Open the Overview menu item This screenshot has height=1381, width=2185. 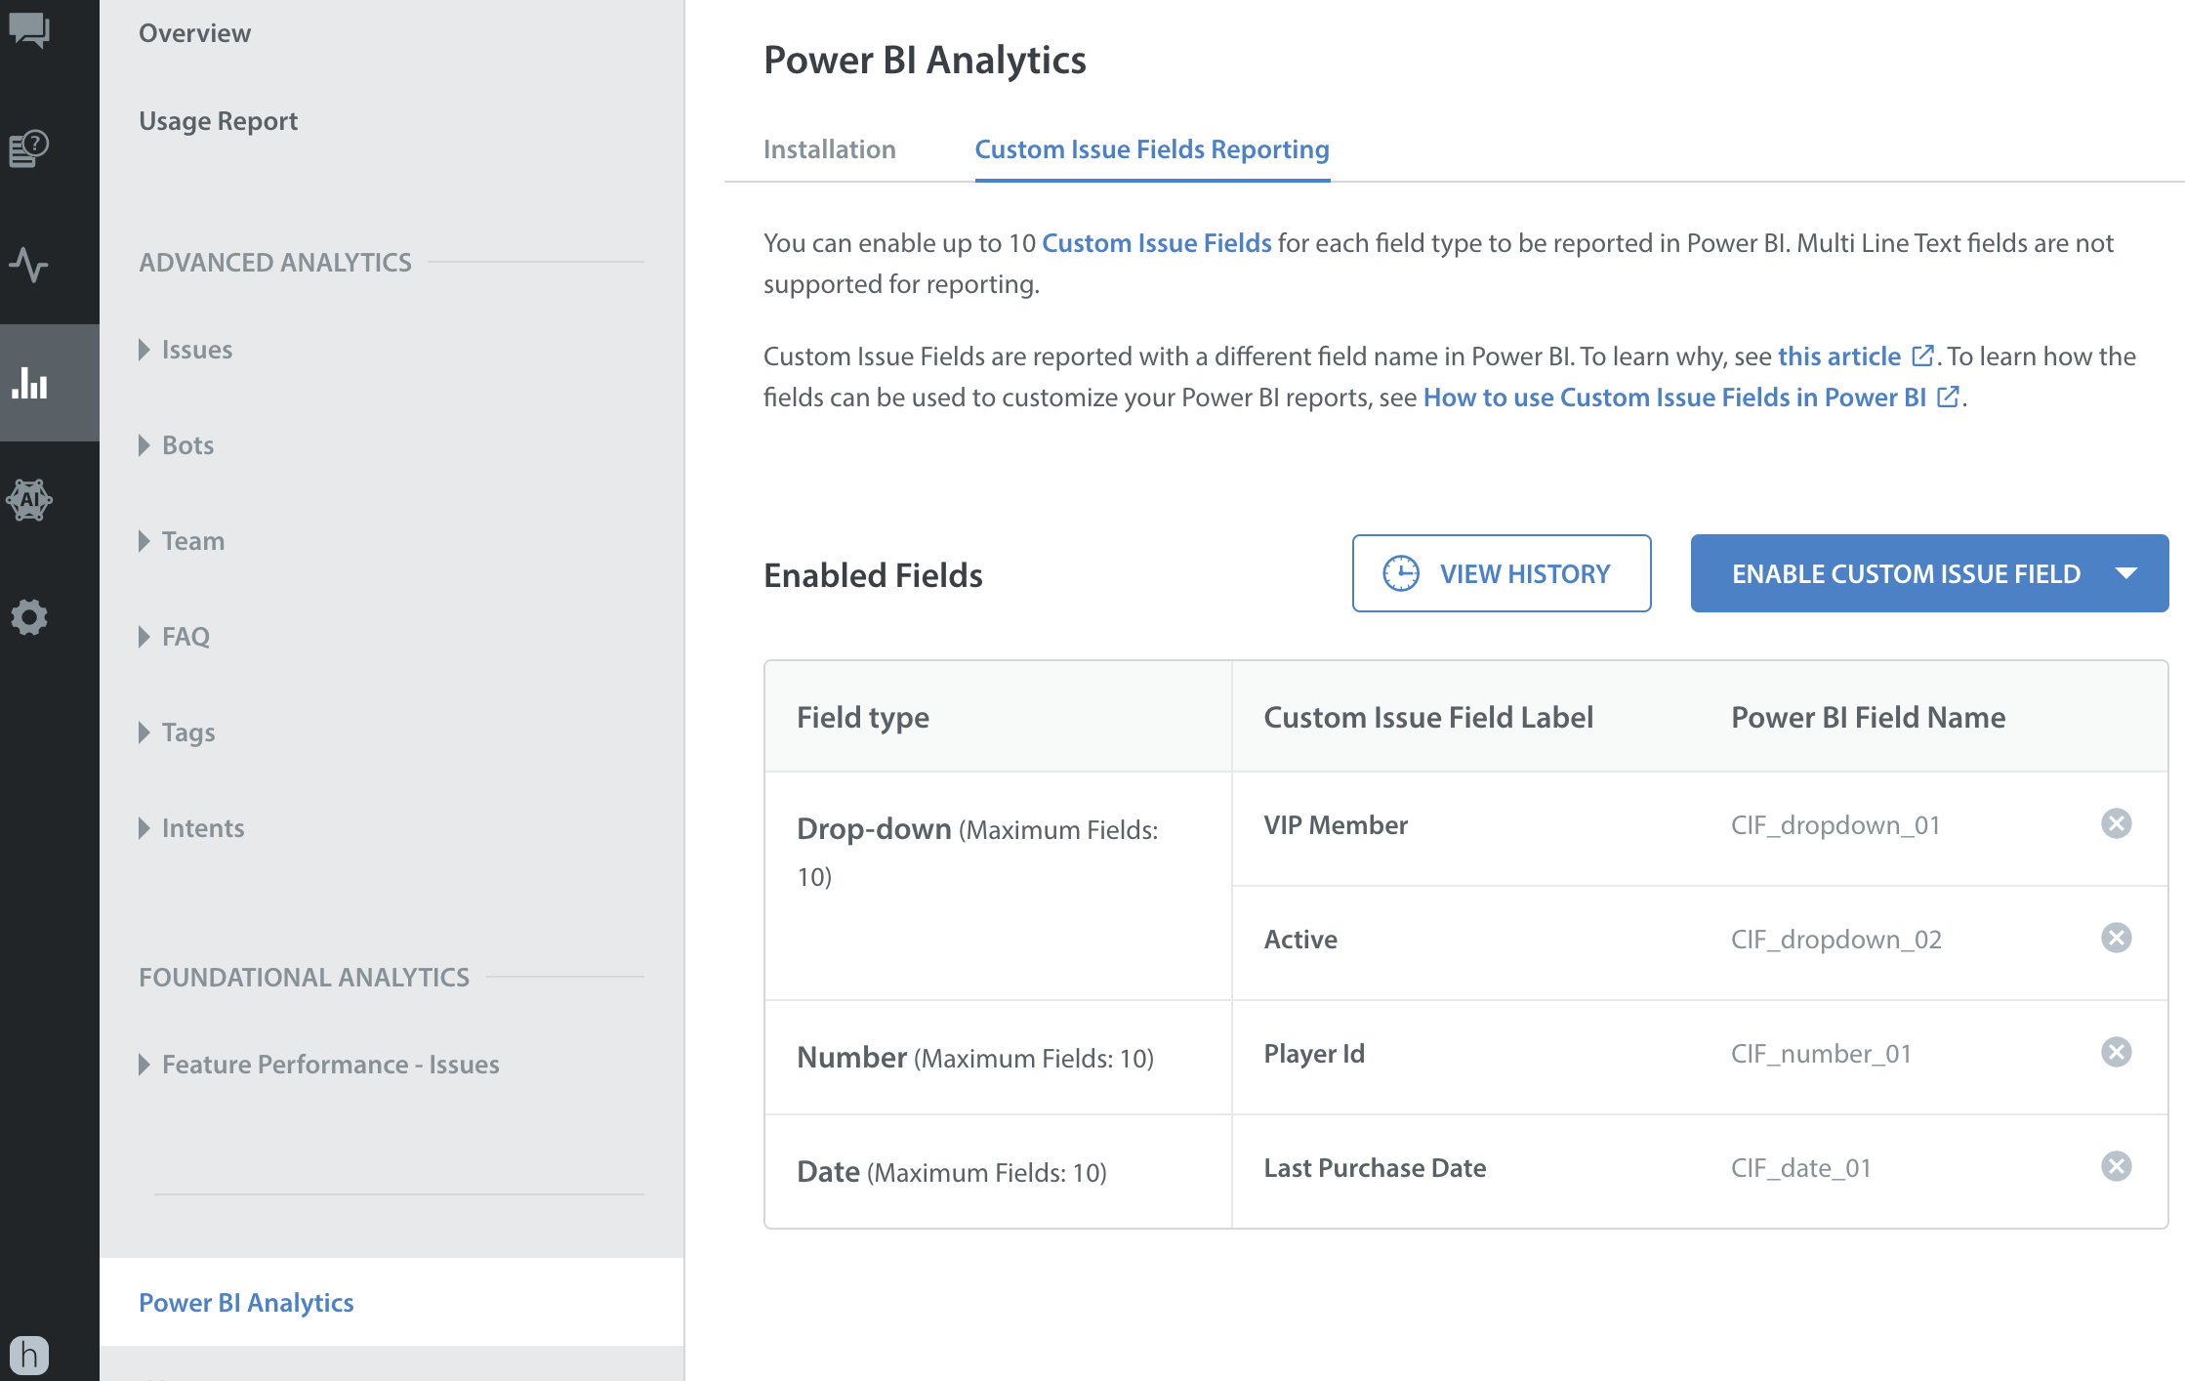(x=195, y=33)
